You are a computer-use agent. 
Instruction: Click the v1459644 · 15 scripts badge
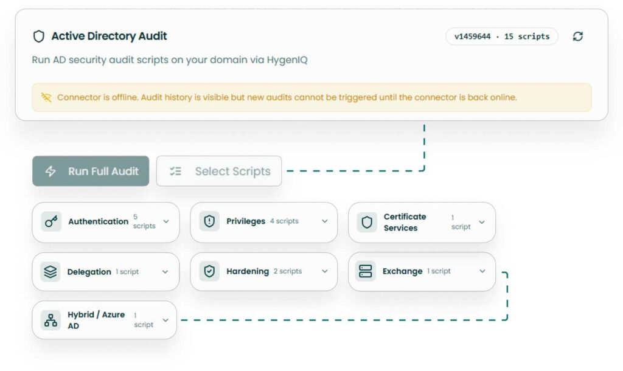502,36
